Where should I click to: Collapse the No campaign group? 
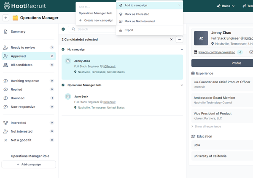pos(182,50)
